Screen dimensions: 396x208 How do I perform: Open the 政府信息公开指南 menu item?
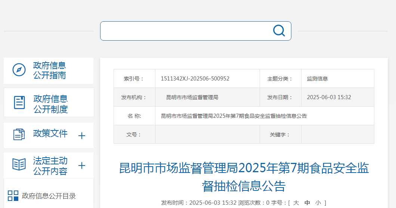click(x=49, y=70)
